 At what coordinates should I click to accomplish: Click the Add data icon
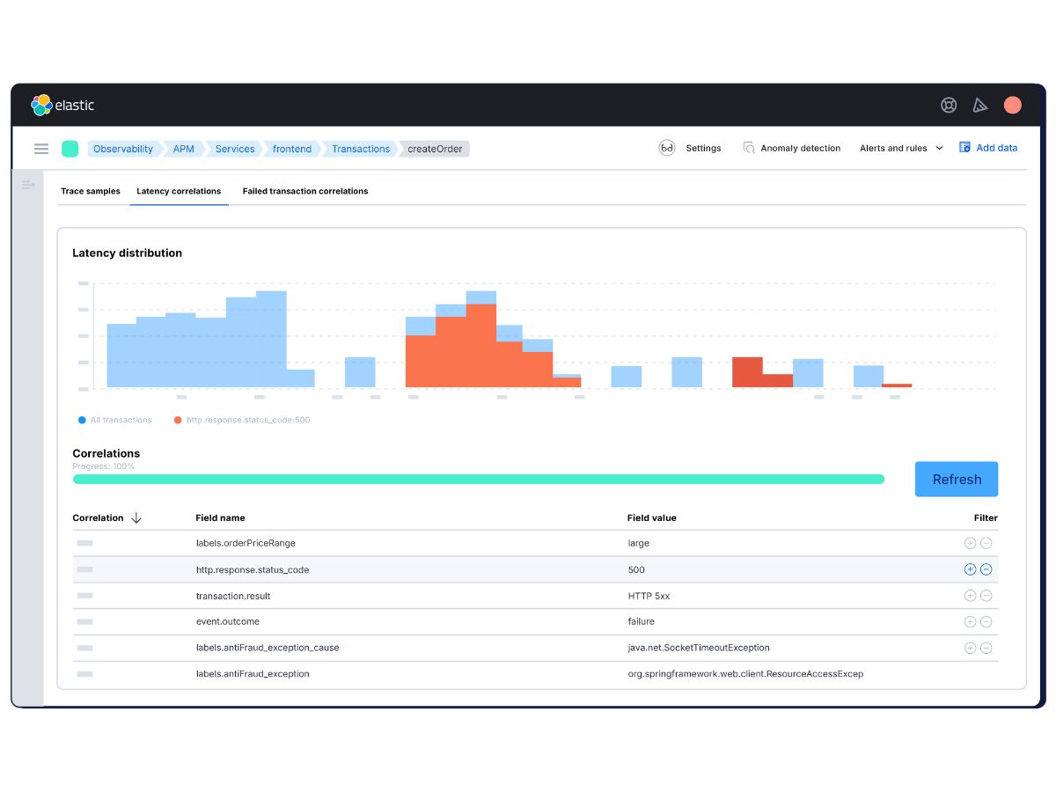tap(964, 148)
